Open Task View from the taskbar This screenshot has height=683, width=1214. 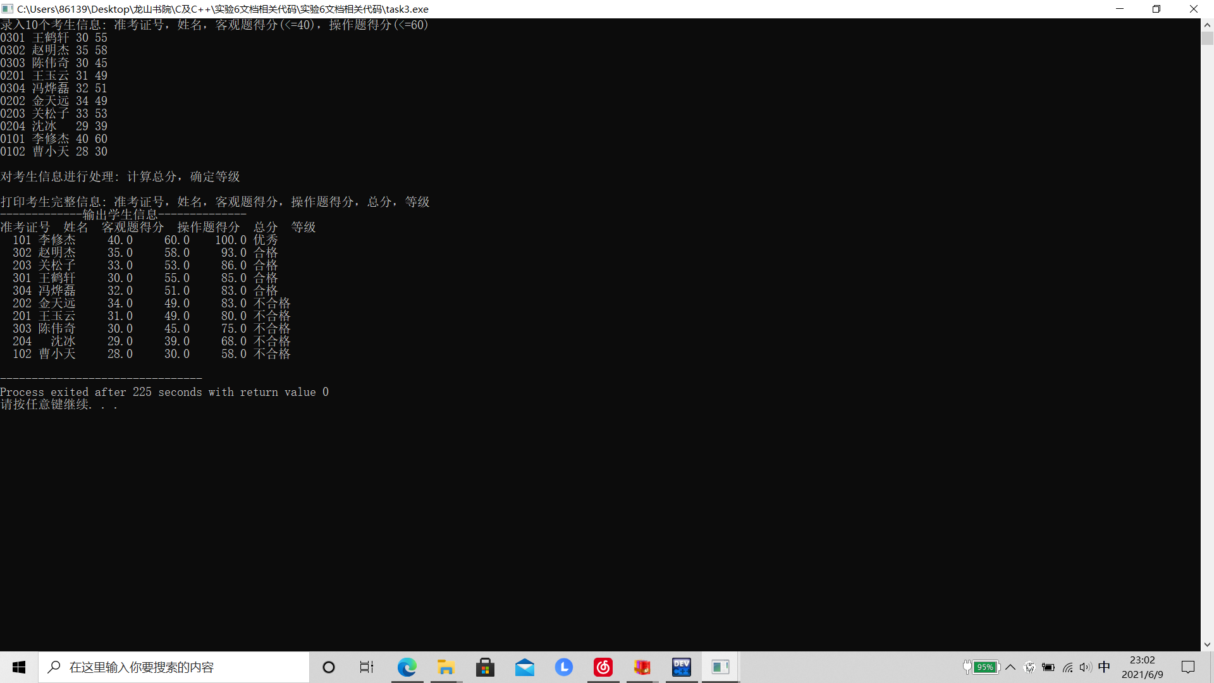[x=367, y=667]
